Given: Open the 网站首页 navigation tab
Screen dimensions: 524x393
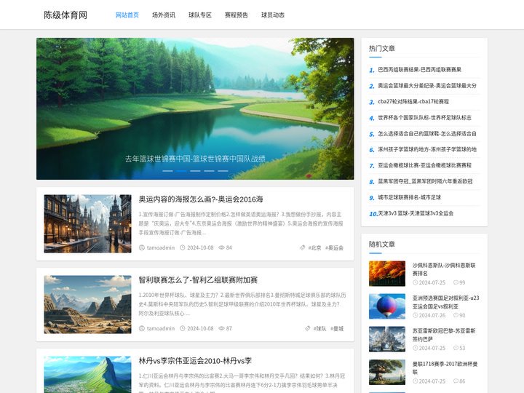Looking at the screenshot, I should tap(127, 15).
